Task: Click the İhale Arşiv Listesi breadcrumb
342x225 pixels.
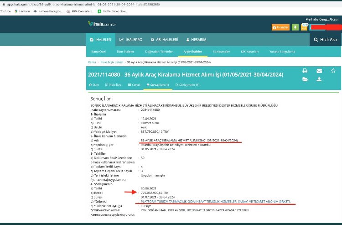Action: pyautogui.click(x=112, y=62)
